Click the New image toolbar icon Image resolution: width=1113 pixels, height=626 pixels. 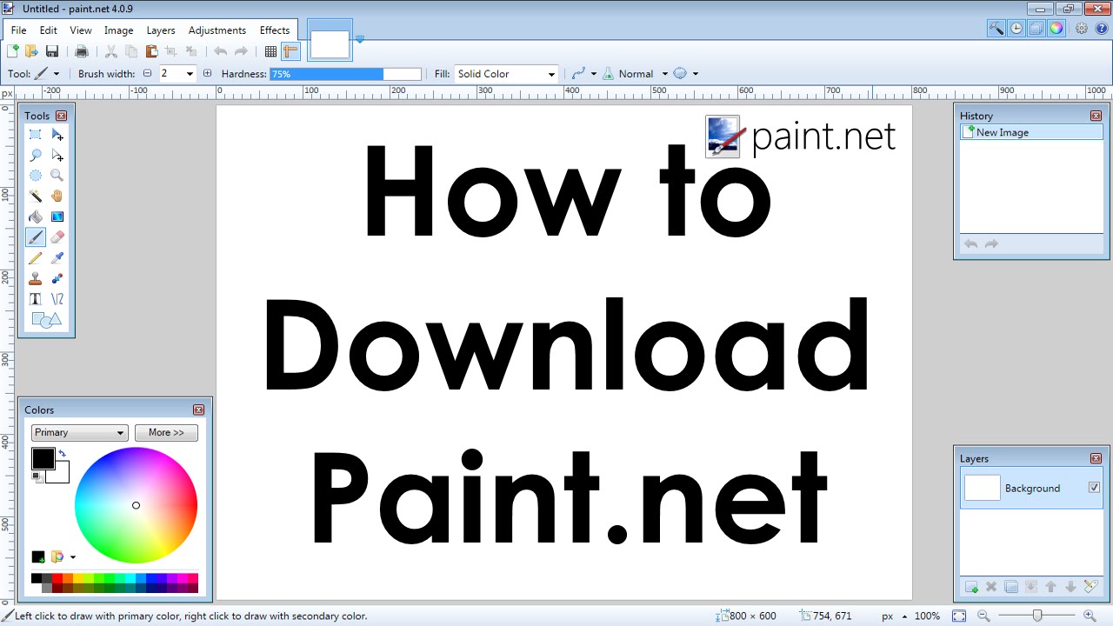pyautogui.click(x=12, y=52)
